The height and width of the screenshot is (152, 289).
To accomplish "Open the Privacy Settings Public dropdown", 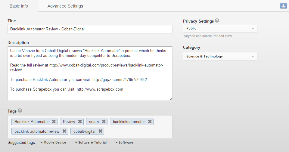I will click(x=220, y=28).
